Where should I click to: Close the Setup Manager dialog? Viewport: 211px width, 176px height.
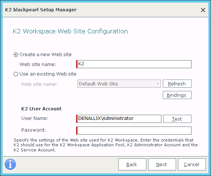[203, 10]
